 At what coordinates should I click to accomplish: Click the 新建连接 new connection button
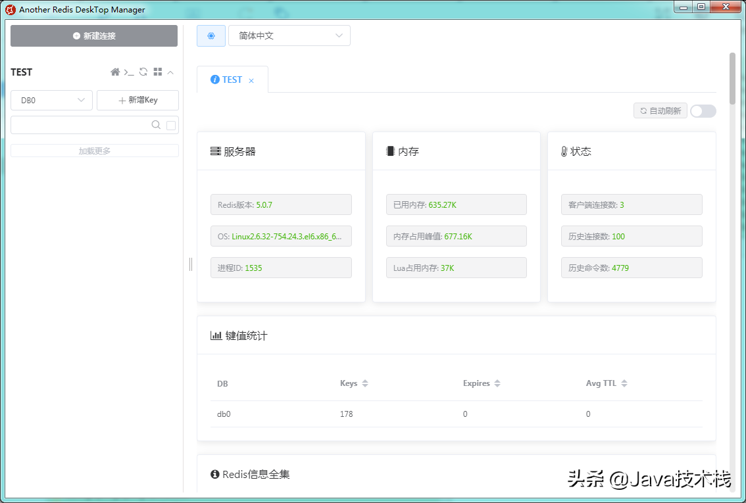pos(94,36)
